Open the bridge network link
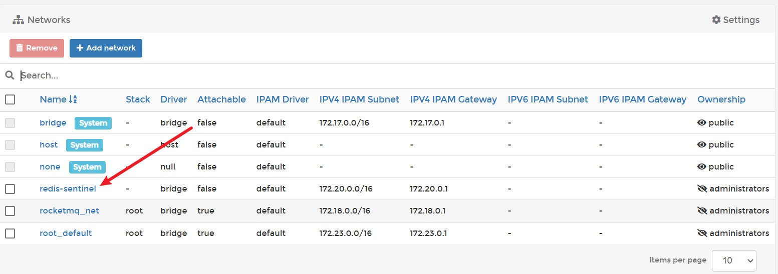778x274 pixels. pos(53,123)
